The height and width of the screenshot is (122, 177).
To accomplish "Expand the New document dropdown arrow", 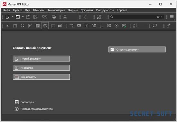I will pos(13,17).
